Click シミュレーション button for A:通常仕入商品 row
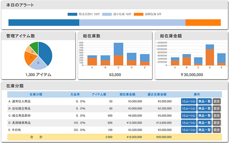This screenshot has width=229, height=143. pos(188,101)
